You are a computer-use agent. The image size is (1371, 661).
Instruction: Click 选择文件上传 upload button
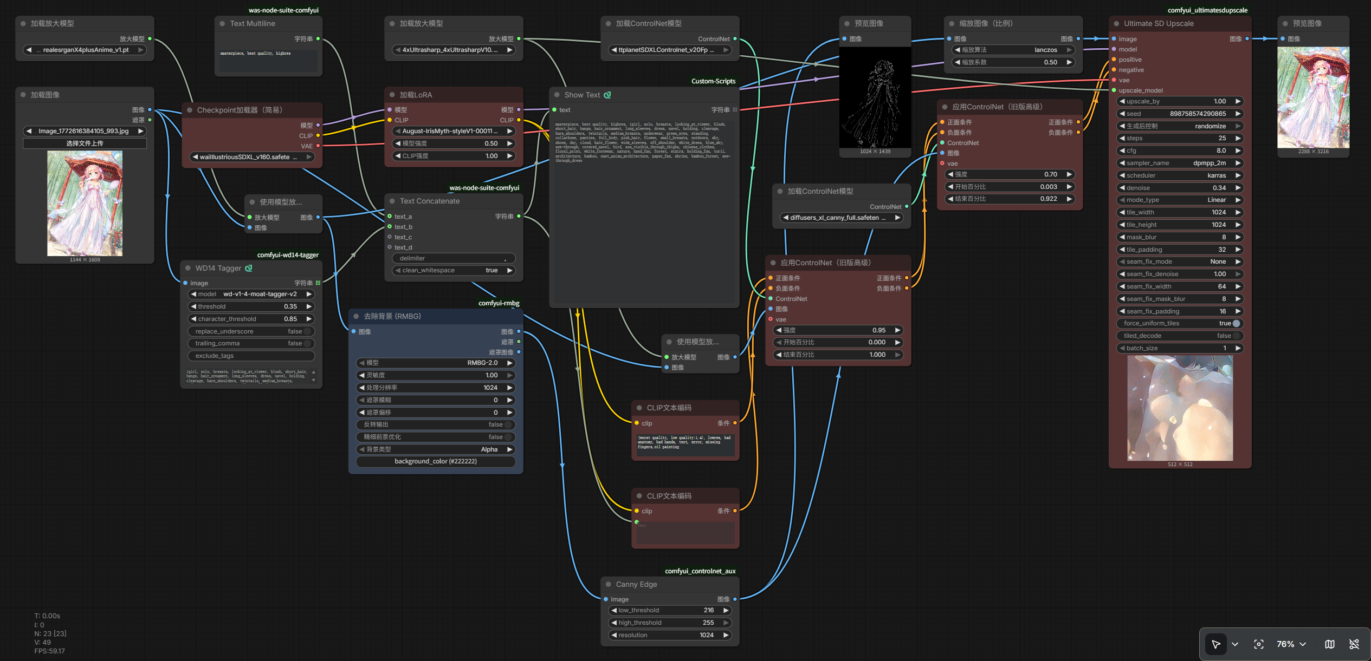tap(85, 143)
